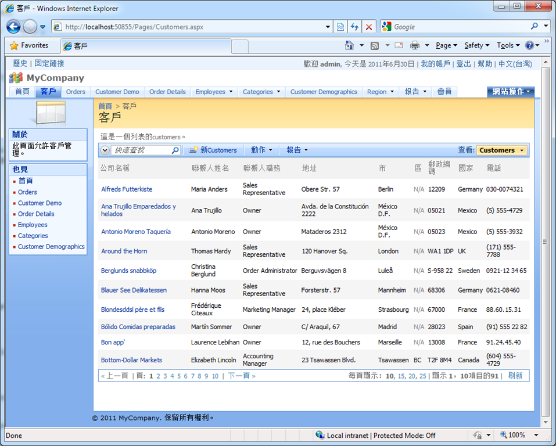Click the 新Customers button
This screenshot has height=446, width=556.
[213, 150]
